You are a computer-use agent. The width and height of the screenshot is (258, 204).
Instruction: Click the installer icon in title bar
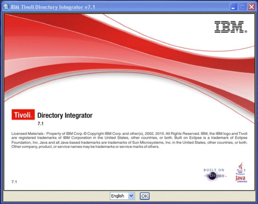(x=6, y=7)
